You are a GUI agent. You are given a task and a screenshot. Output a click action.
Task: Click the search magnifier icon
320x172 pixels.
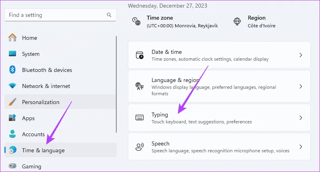pos(109,15)
